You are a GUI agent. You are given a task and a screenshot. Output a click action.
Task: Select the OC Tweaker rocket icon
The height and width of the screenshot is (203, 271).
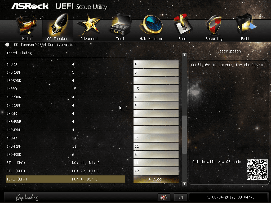click(x=58, y=25)
